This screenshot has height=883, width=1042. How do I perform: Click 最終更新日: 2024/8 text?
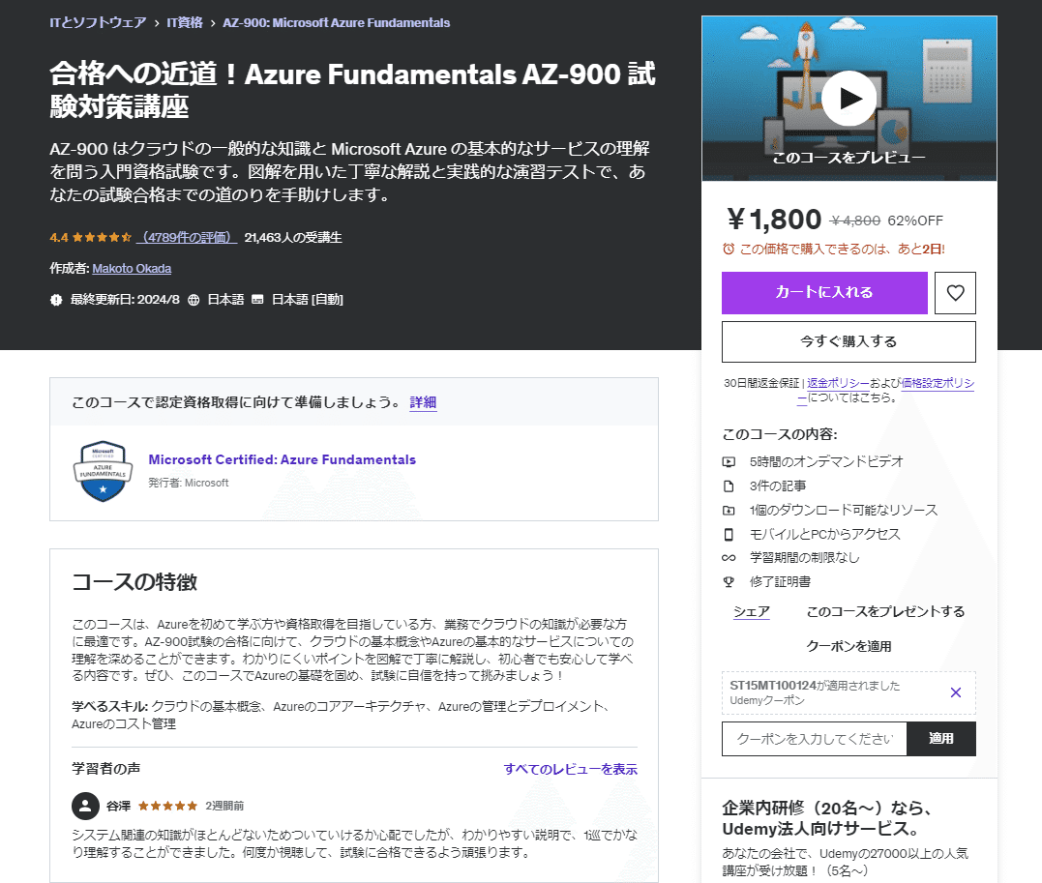(125, 300)
